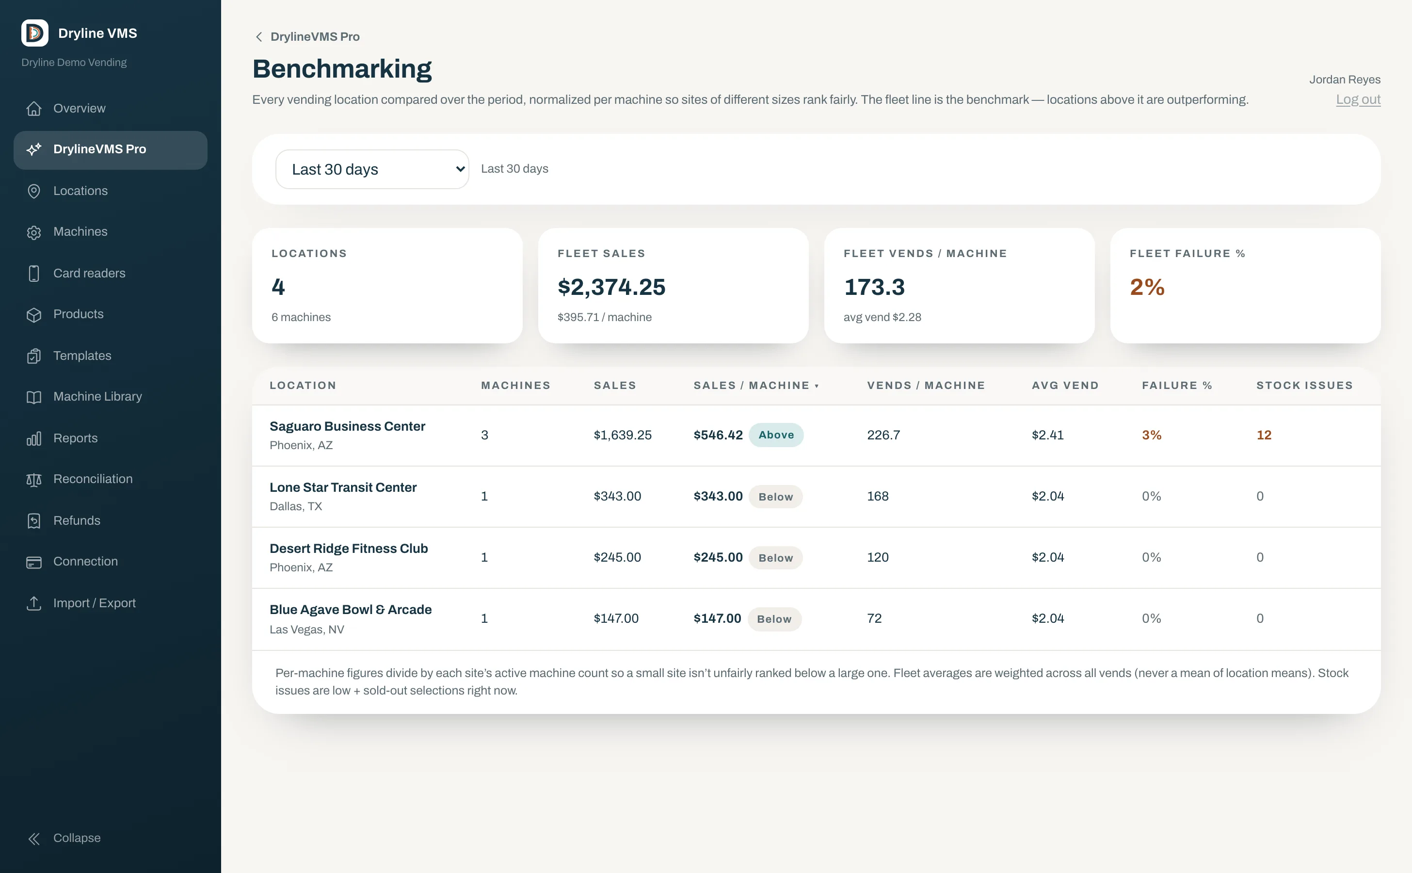Click the Dryline VMS logo icon
1412x873 pixels.
coord(34,33)
